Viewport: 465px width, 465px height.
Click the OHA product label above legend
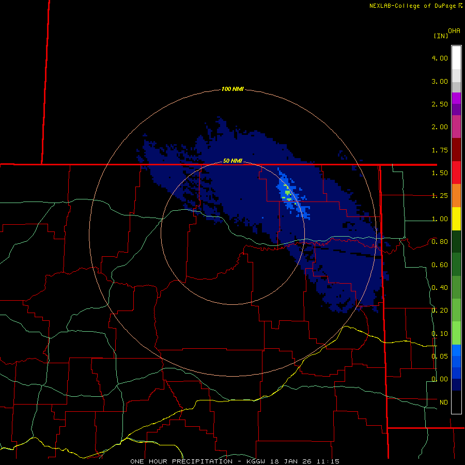pos(454,30)
